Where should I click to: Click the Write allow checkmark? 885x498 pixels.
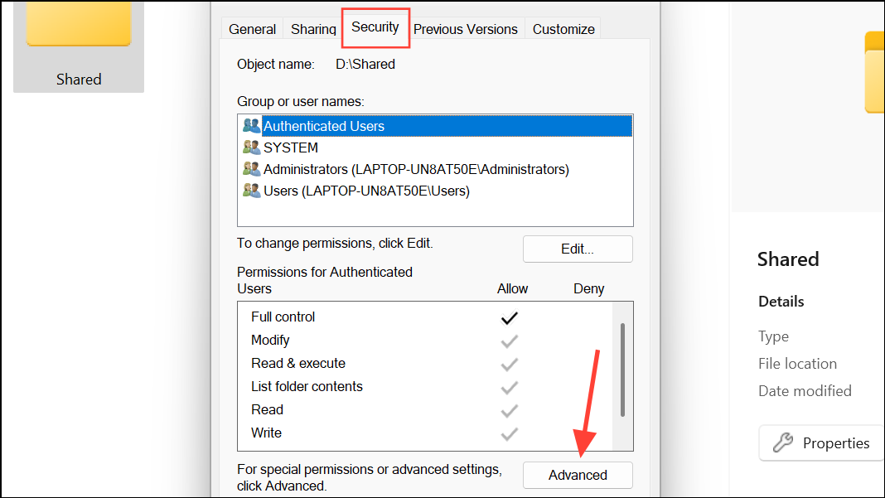pos(509,433)
